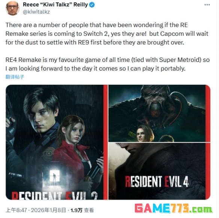Open the @kiwitalkz handle link

36,12
